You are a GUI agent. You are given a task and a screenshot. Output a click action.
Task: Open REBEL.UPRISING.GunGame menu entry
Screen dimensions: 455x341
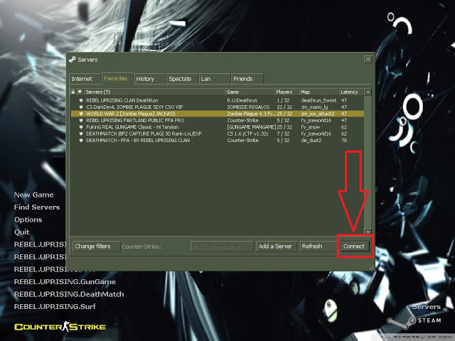pyautogui.click(x=65, y=282)
